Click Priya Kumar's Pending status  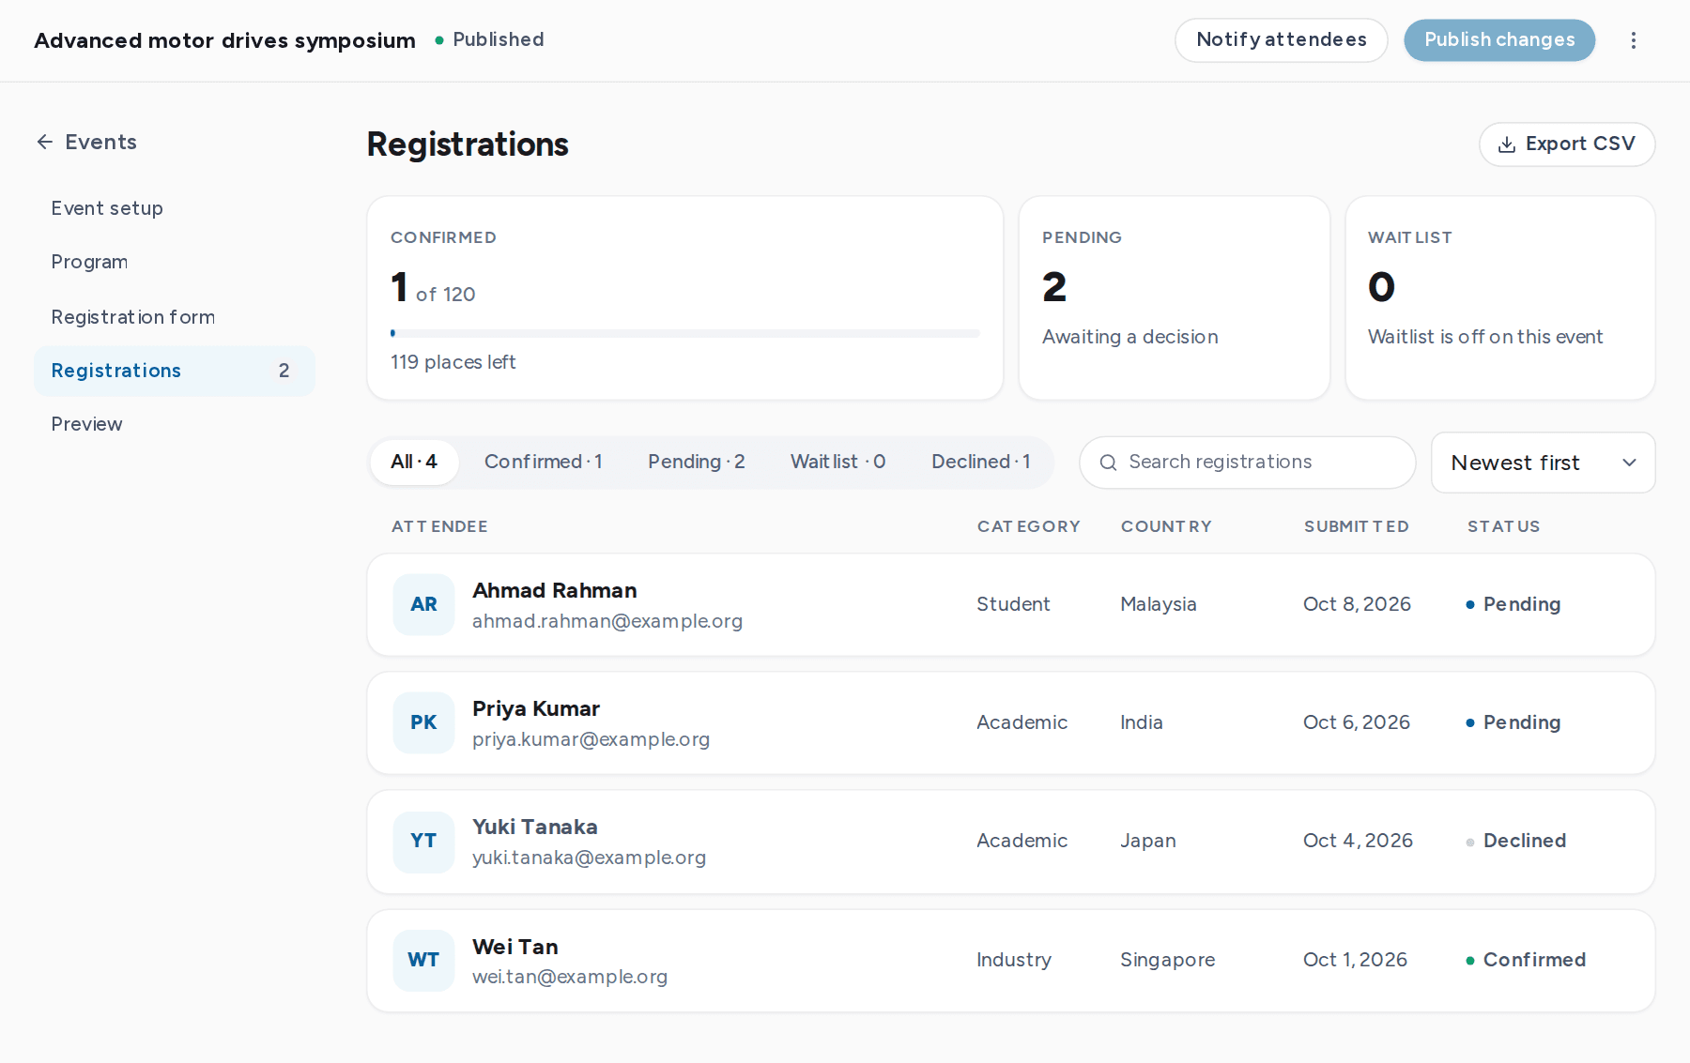point(1513,722)
